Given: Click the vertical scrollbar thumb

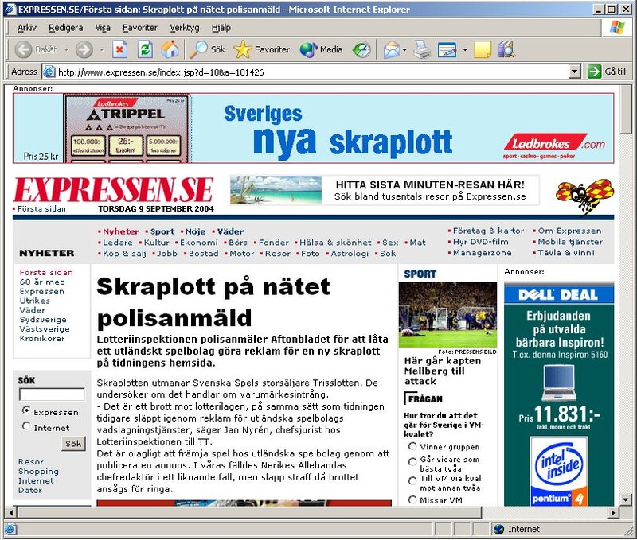Looking at the screenshot, I should [x=626, y=109].
